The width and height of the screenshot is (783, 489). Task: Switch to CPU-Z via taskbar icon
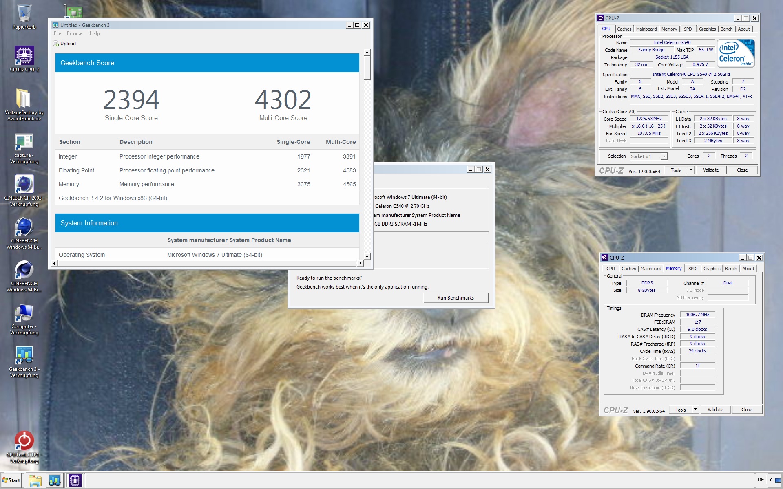click(x=75, y=480)
